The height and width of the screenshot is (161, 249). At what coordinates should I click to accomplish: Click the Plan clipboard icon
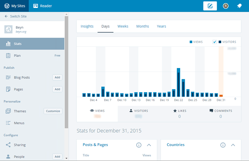pos(8,56)
